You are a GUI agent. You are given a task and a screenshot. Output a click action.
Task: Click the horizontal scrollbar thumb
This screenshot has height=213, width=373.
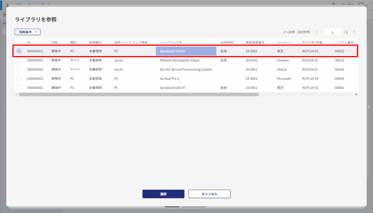tap(138, 95)
